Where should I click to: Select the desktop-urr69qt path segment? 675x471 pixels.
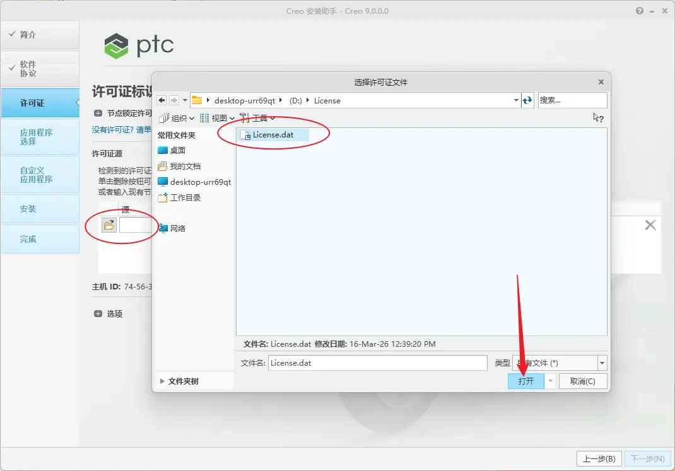click(245, 101)
